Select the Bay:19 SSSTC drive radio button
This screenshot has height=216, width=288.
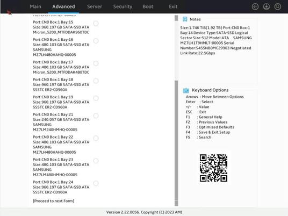coord(96,98)
